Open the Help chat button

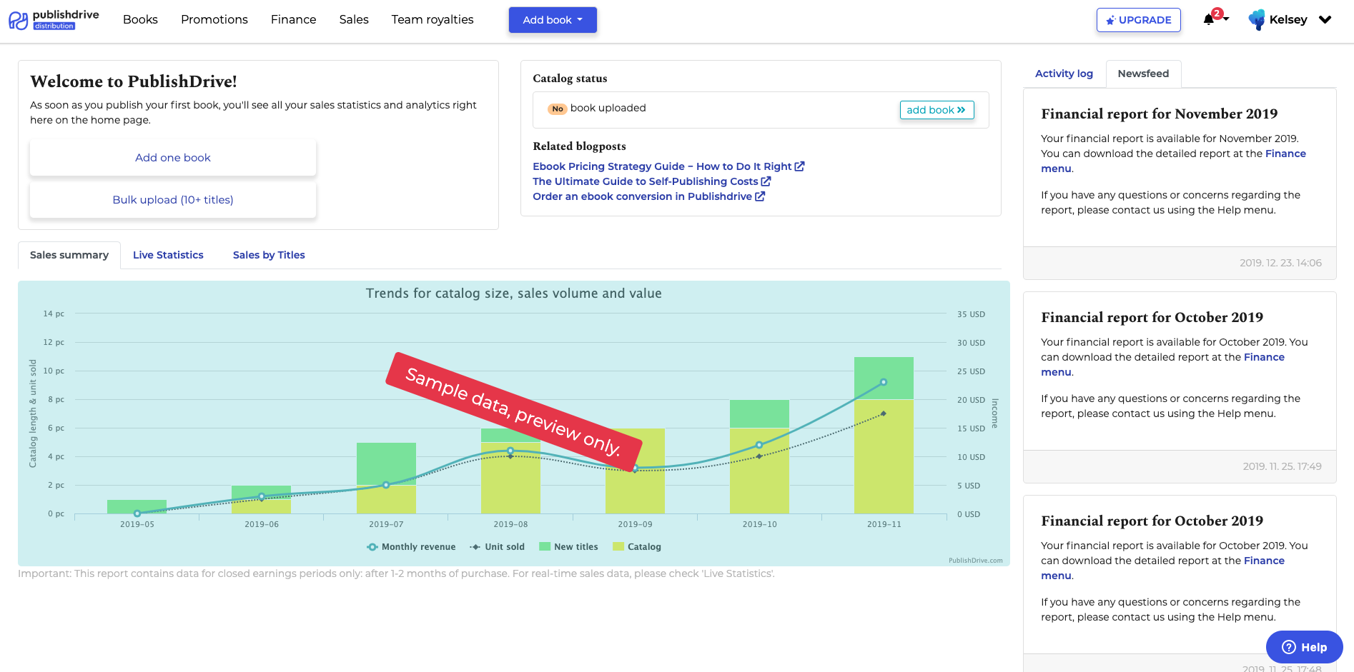(1305, 647)
